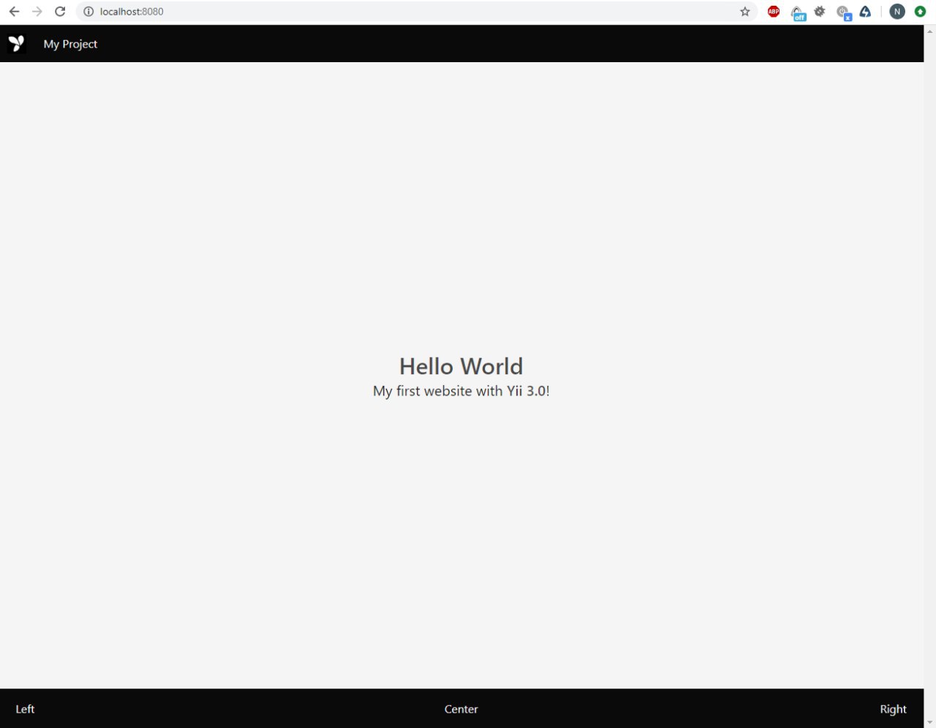Click the scrollbar down arrow
This screenshot has height=728, width=936.
click(930, 722)
